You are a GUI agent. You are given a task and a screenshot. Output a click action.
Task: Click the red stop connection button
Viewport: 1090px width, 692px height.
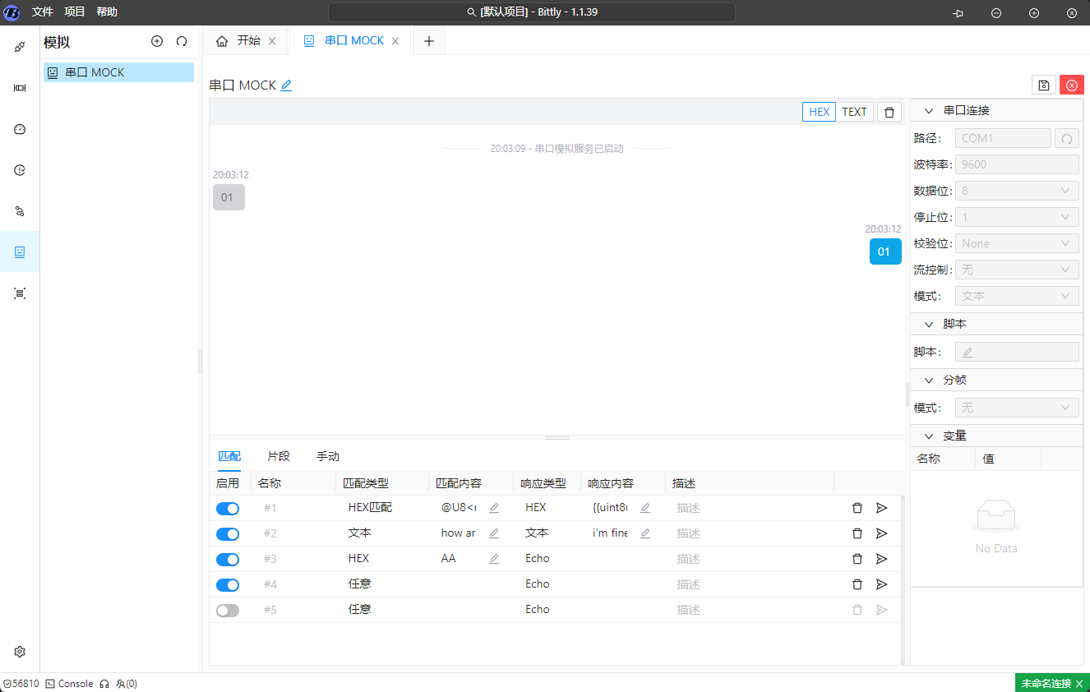(1072, 85)
